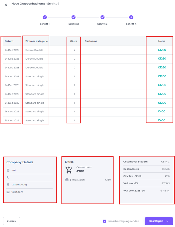Click the company building icon beside test
Viewport: 175px width, 227px height.
(8, 170)
